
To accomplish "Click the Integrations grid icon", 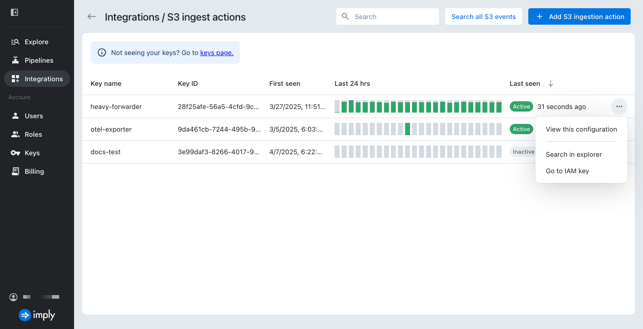I will tap(15, 79).
